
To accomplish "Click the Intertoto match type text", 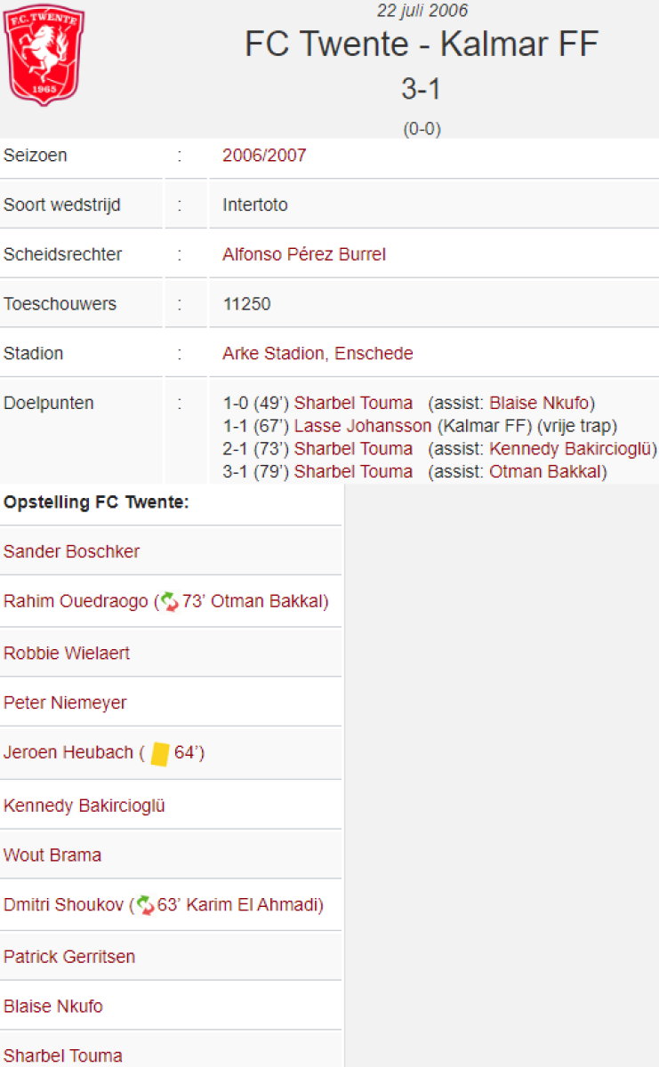I will pos(255,205).
